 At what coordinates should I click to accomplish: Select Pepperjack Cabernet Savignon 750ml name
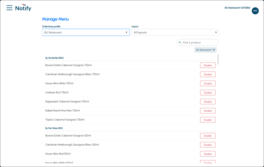point(67,101)
